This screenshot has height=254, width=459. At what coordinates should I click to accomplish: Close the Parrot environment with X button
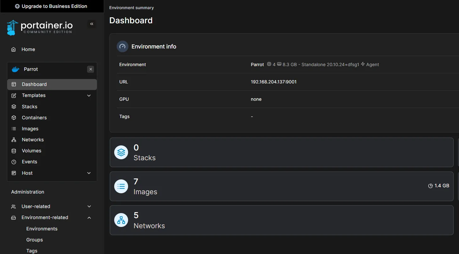tap(91, 69)
